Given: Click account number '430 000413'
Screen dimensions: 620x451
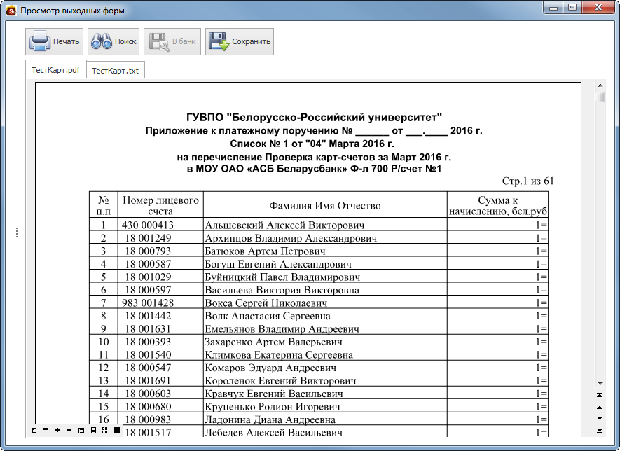Looking at the screenshot, I should click(x=148, y=225).
